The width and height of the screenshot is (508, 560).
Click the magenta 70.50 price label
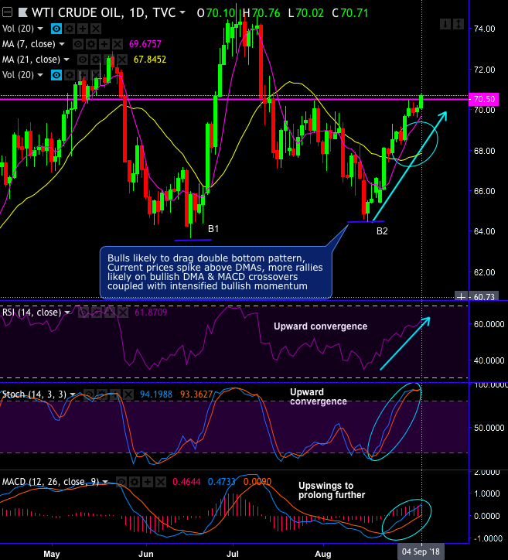coord(484,99)
